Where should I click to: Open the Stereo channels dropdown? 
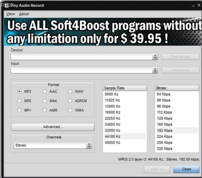click(x=53, y=146)
